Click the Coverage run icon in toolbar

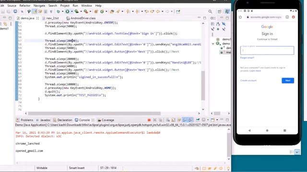click(x=76, y=11)
